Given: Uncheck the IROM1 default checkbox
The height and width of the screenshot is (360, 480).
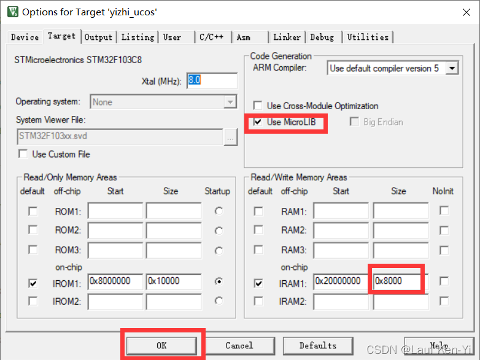Looking at the screenshot, I should [33, 283].
